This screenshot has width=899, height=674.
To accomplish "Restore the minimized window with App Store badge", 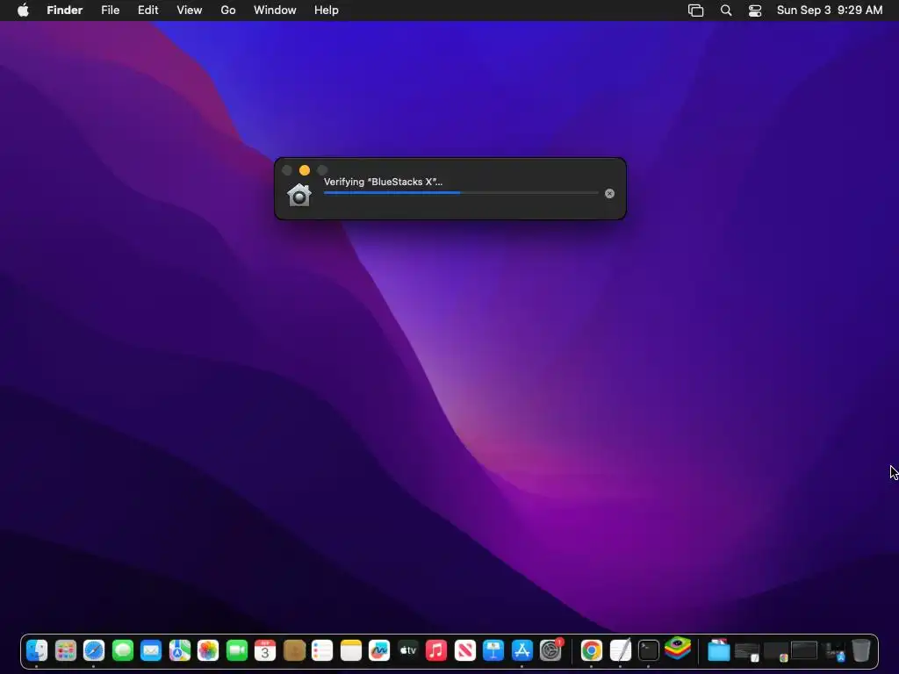I will [x=834, y=652].
